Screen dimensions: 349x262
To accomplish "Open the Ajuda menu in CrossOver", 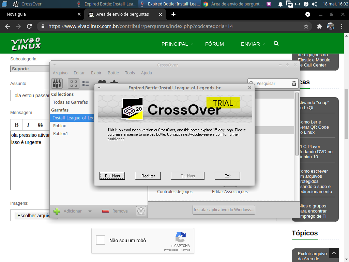I will [147, 73].
